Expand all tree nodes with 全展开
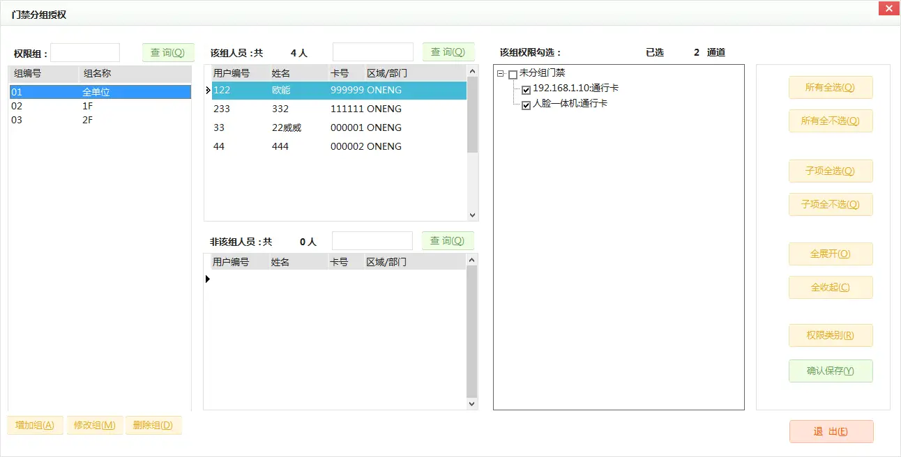The image size is (901, 457). (831, 254)
